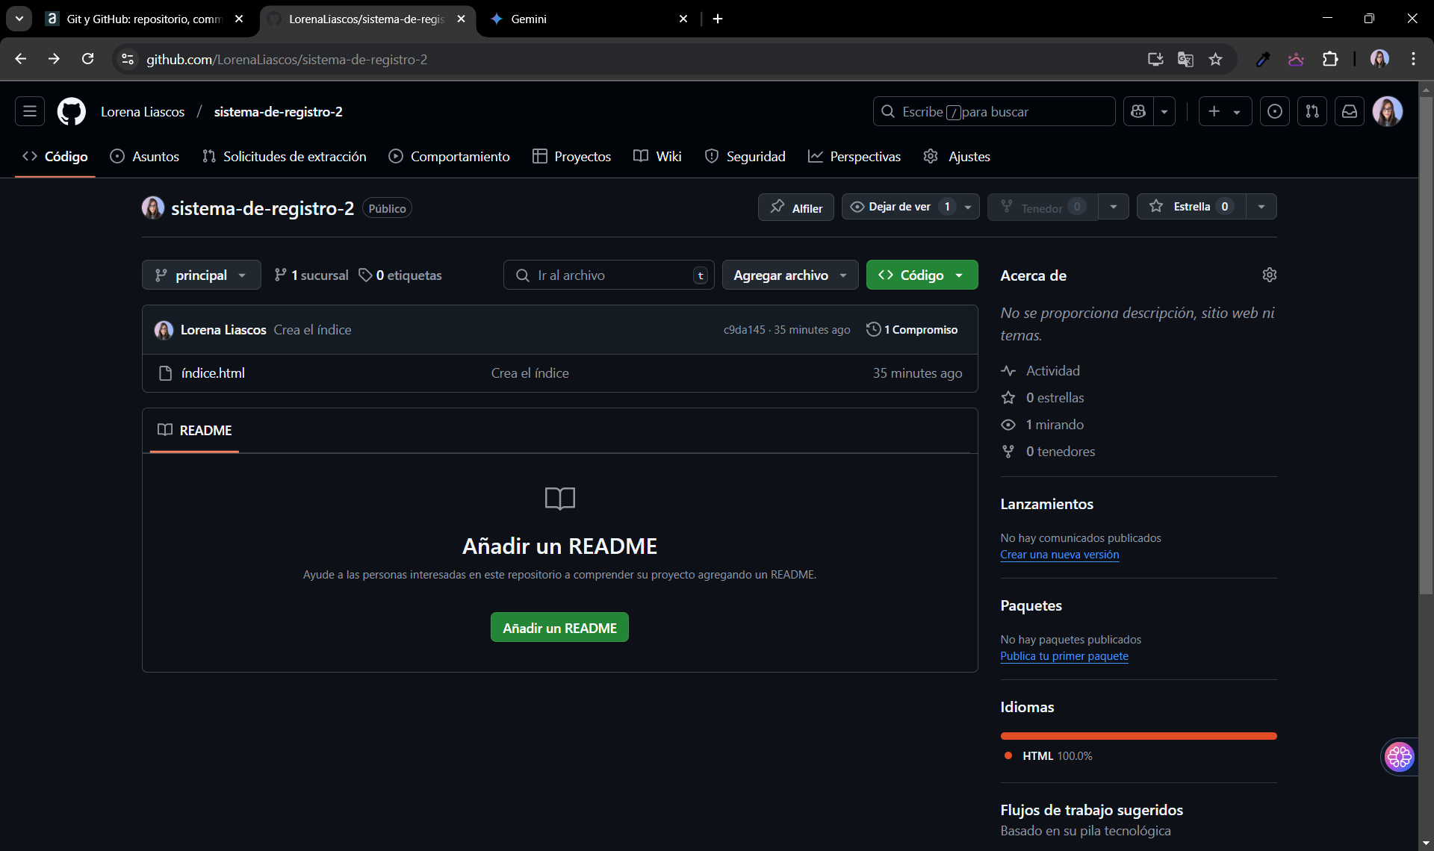Viewport: 1434px width, 851px height.
Task: Open the índice.html file
Action: pos(213,373)
